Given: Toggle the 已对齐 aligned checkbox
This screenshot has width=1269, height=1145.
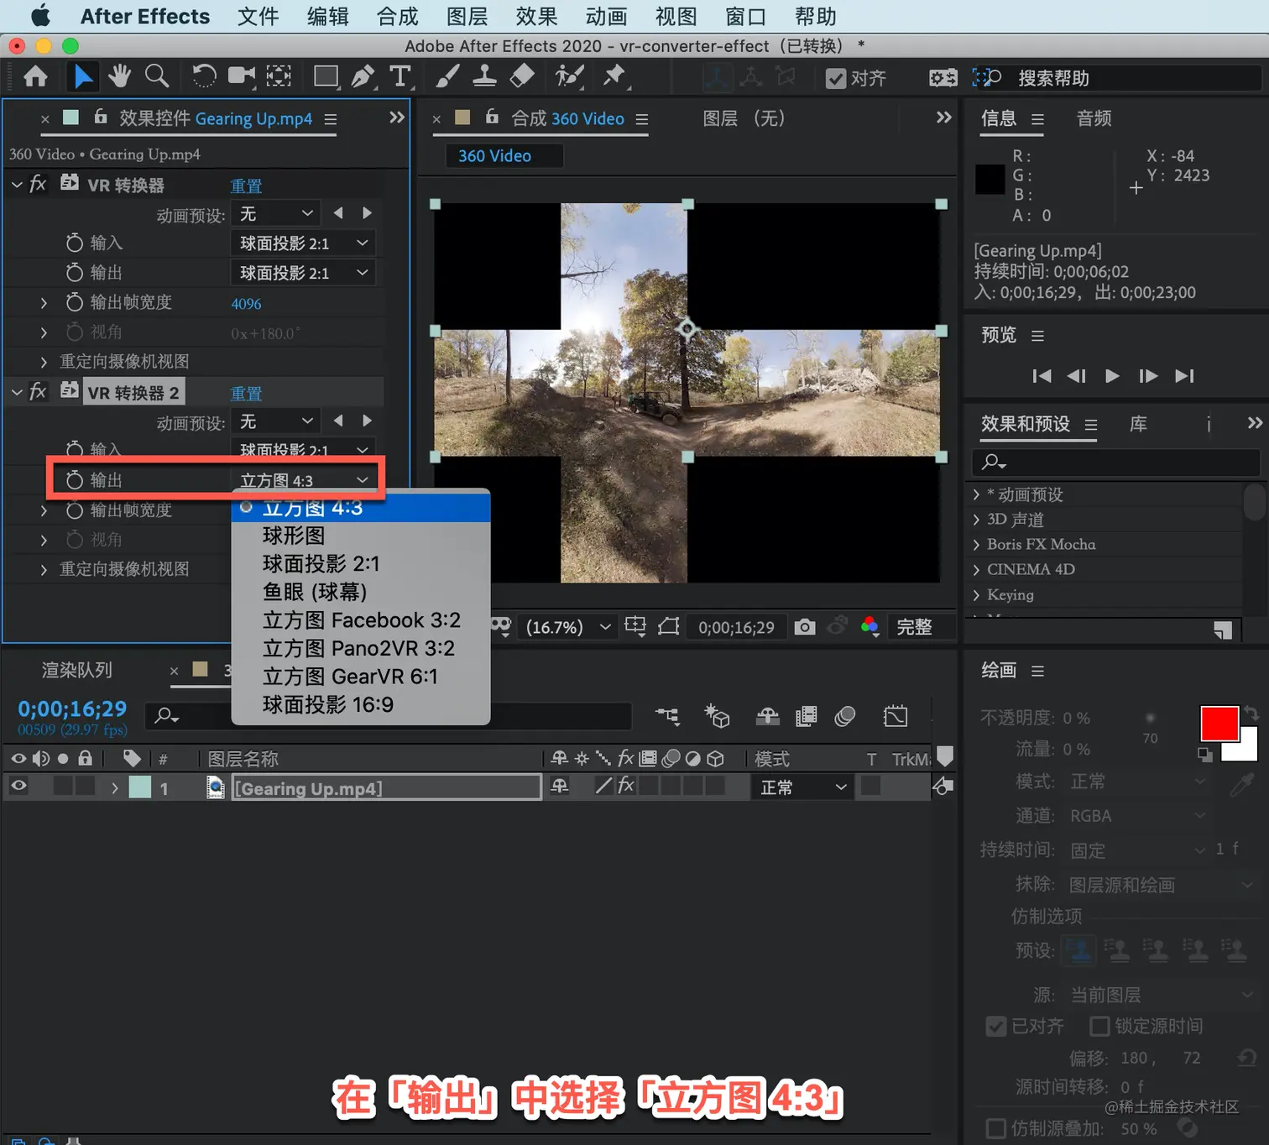Looking at the screenshot, I should tap(996, 1026).
